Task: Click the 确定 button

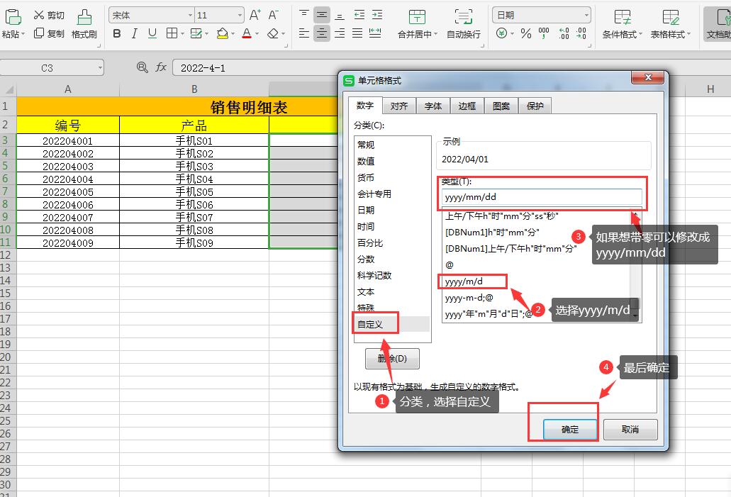Action: [570, 430]
